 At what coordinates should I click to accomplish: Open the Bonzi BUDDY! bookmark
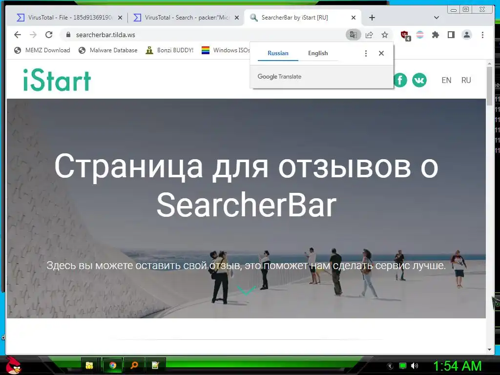pyautogui.click(x=169, y=50)
